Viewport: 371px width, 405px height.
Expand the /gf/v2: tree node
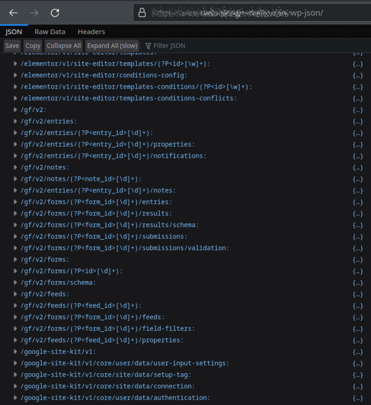click(x=15, y=109)
